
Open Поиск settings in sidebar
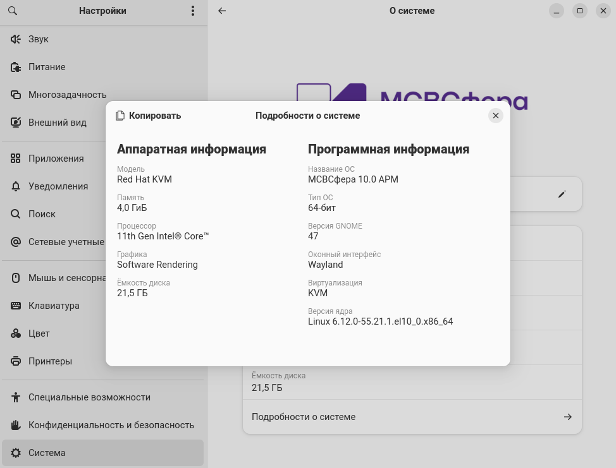click(42, 214)
